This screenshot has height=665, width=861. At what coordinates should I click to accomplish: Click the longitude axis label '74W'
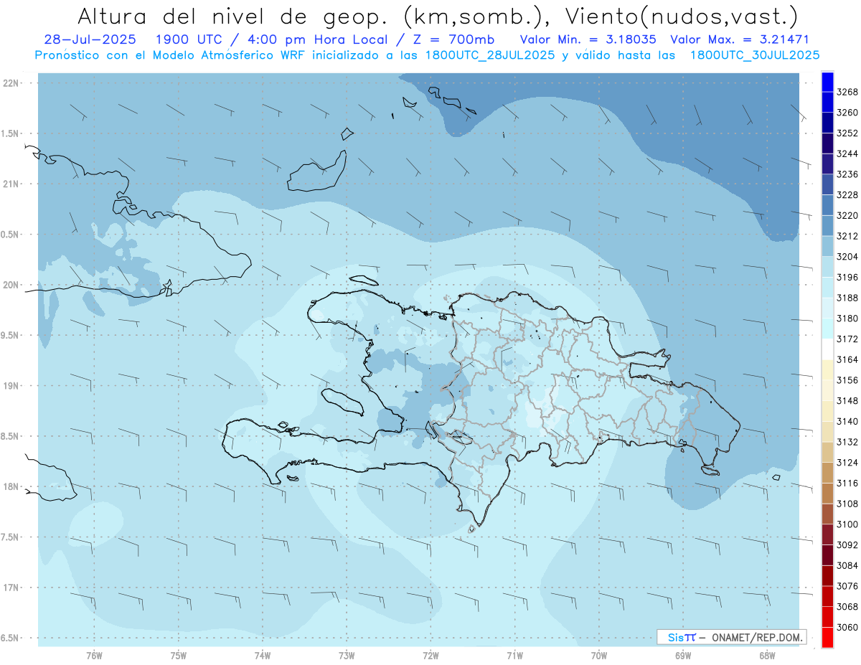[x=263, y=655]
